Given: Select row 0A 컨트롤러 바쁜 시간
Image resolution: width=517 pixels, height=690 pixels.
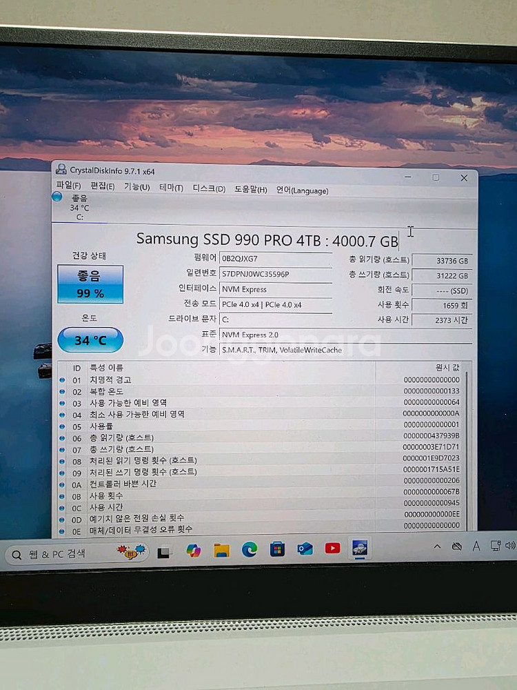Looking at the screenshot, I should 261,484.
